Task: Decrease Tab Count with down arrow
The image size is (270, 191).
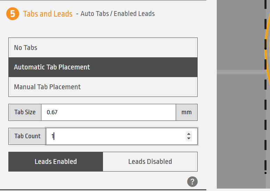Action: pos(189,139)
